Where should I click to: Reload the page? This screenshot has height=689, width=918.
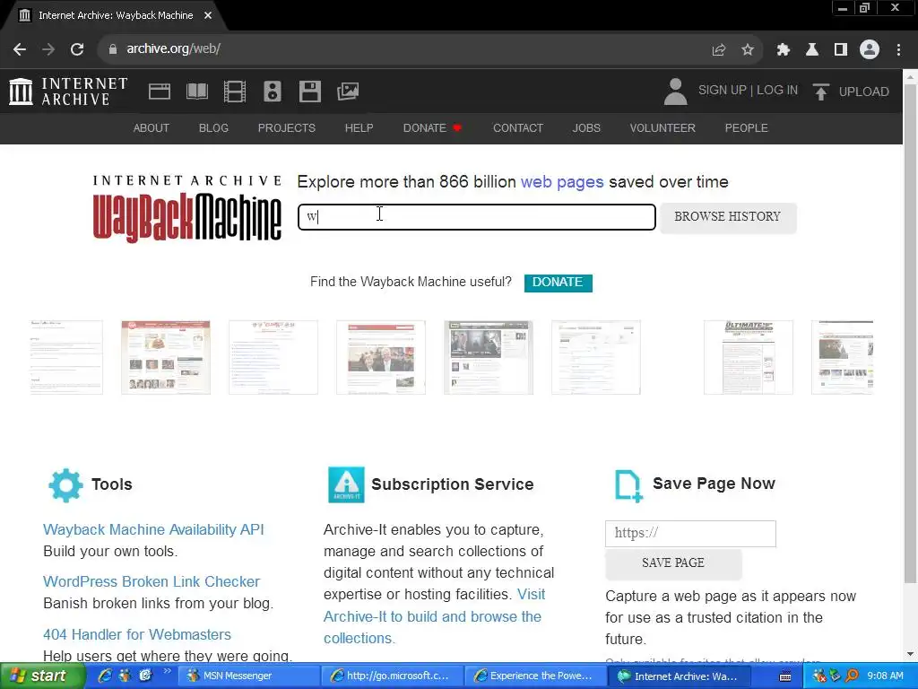pyautogui.click(x=77, y=49)
